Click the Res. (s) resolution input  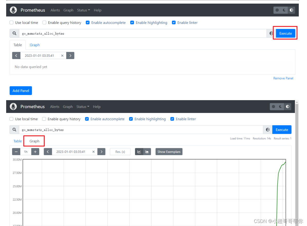coord(120,152)
